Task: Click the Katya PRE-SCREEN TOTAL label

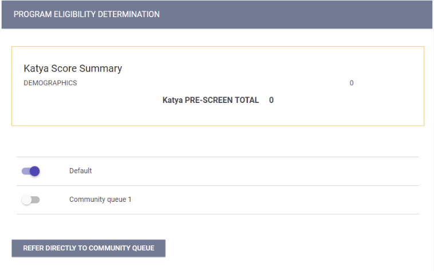Action: (x=211, y=100)
